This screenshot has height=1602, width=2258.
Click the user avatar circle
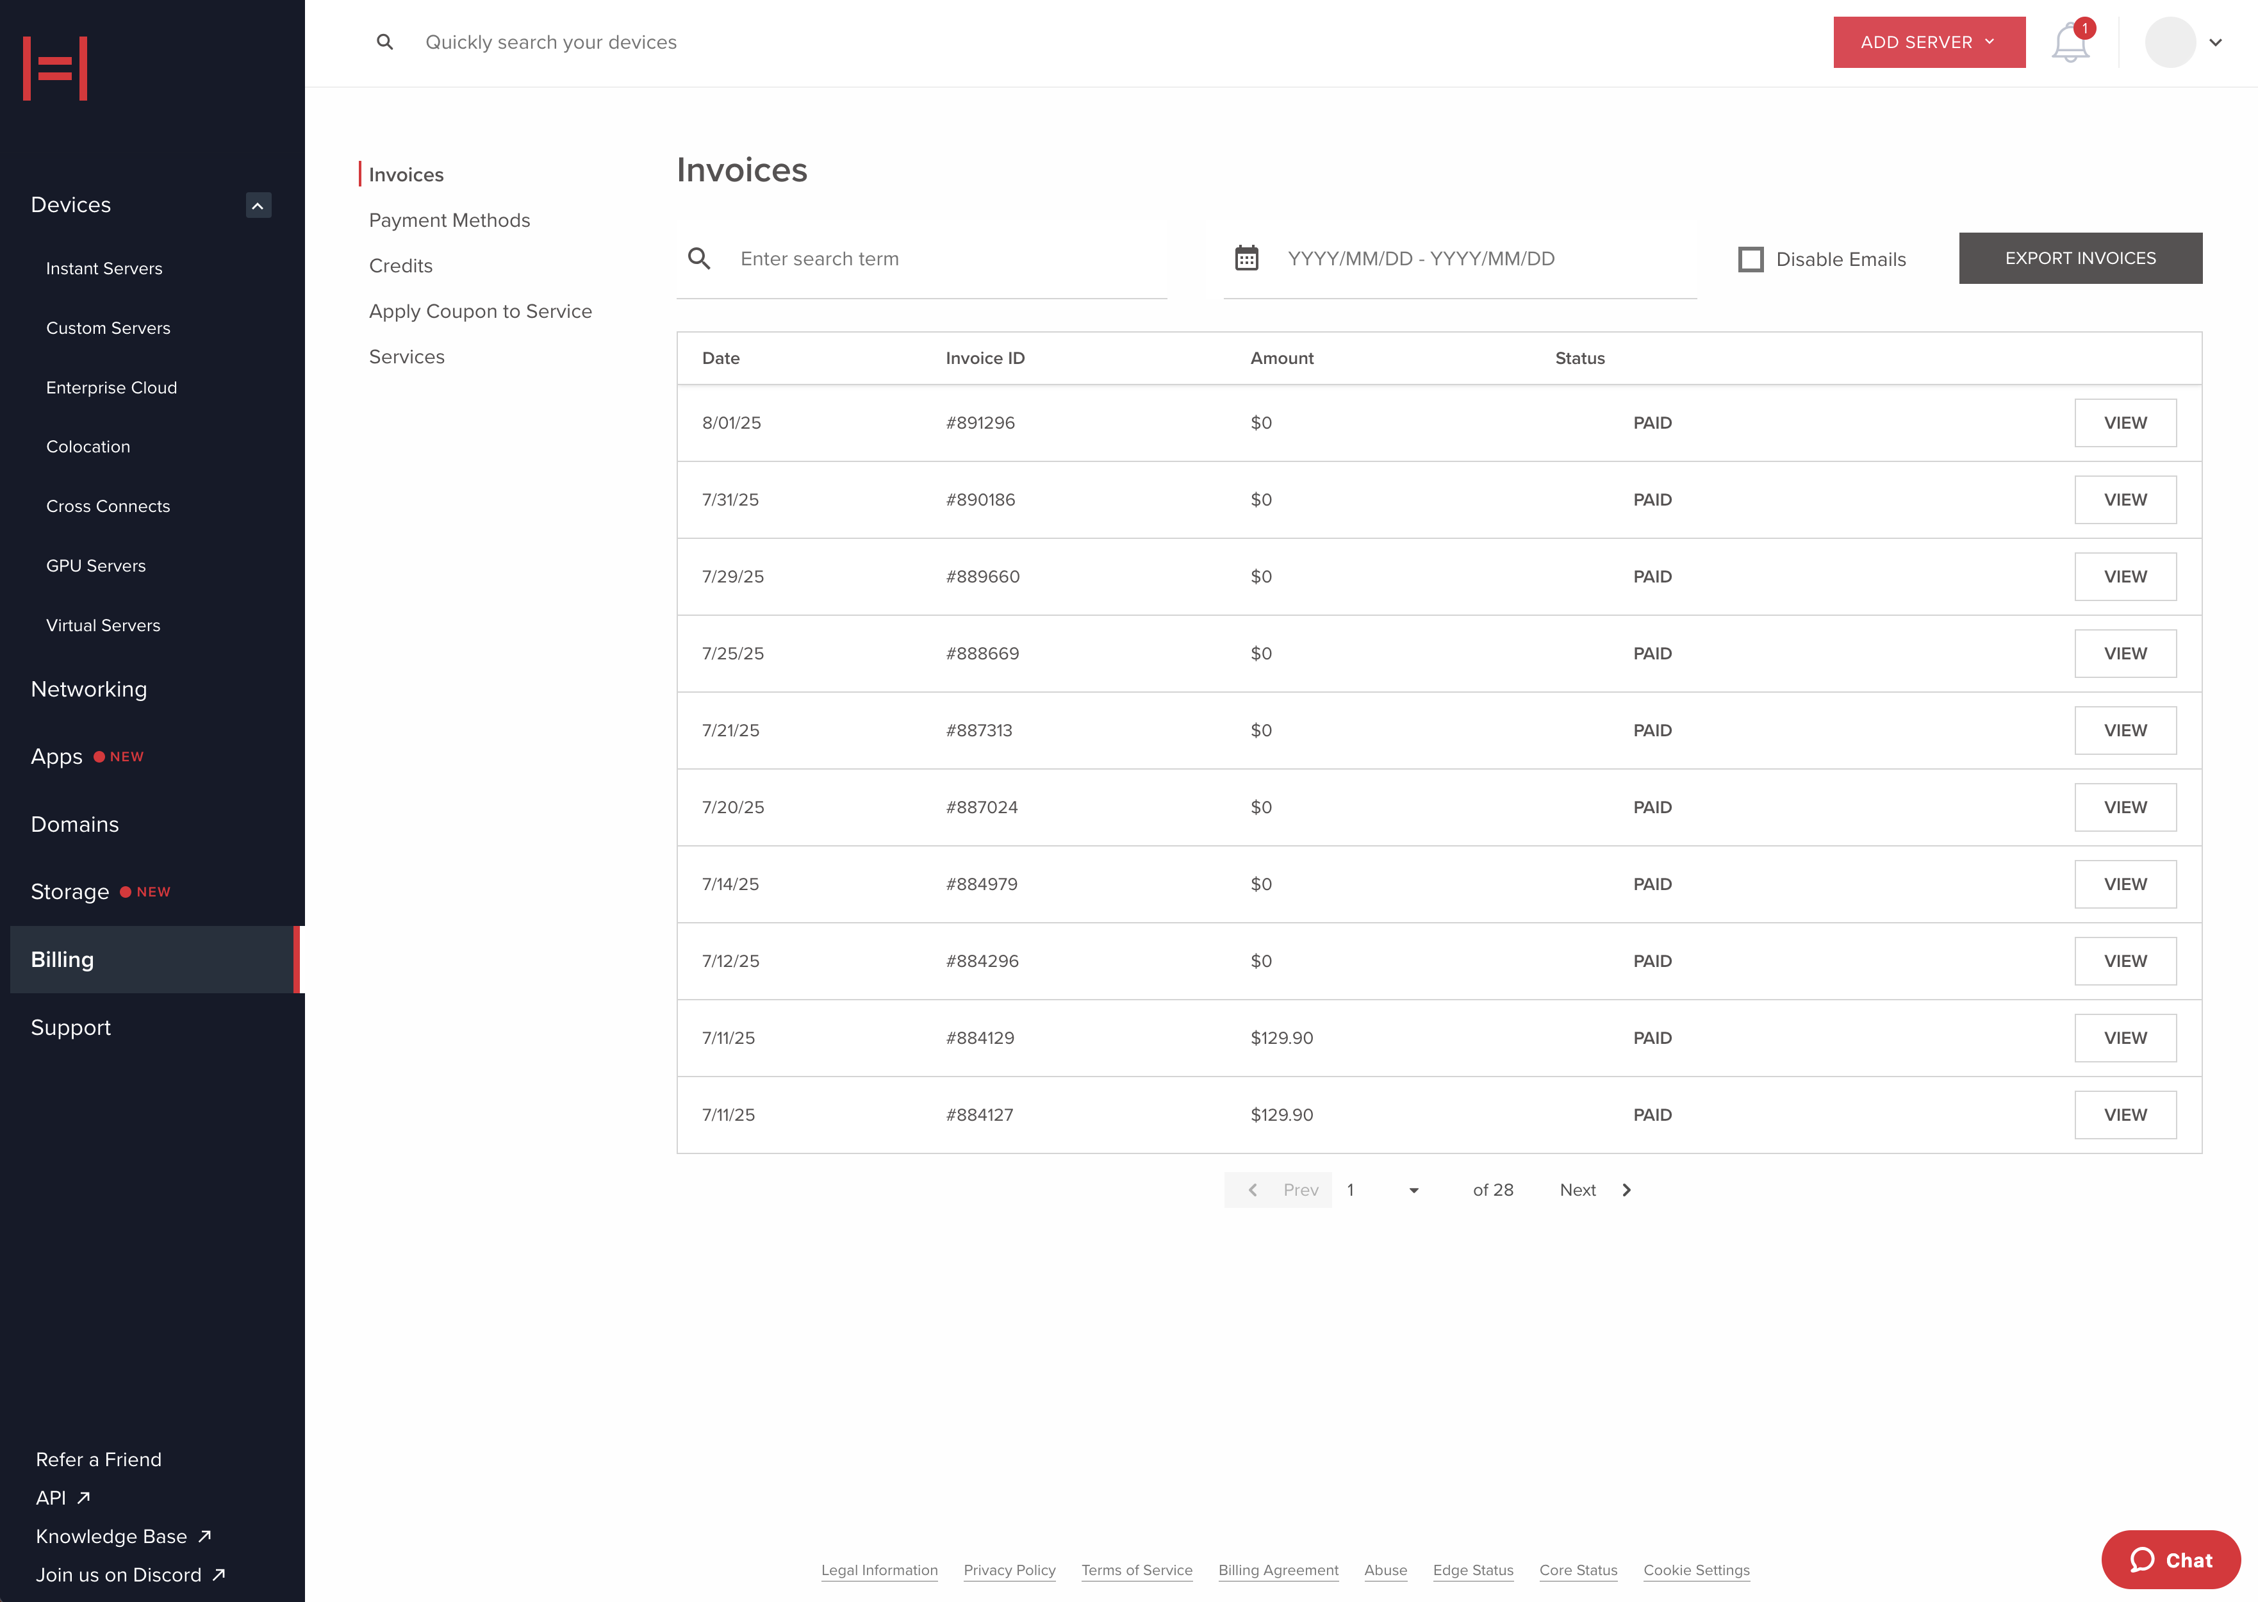click(x=2169, y=42)
